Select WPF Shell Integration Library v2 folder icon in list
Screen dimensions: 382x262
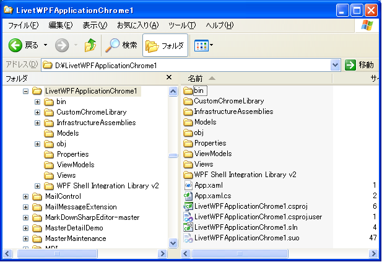click(188, 175)
